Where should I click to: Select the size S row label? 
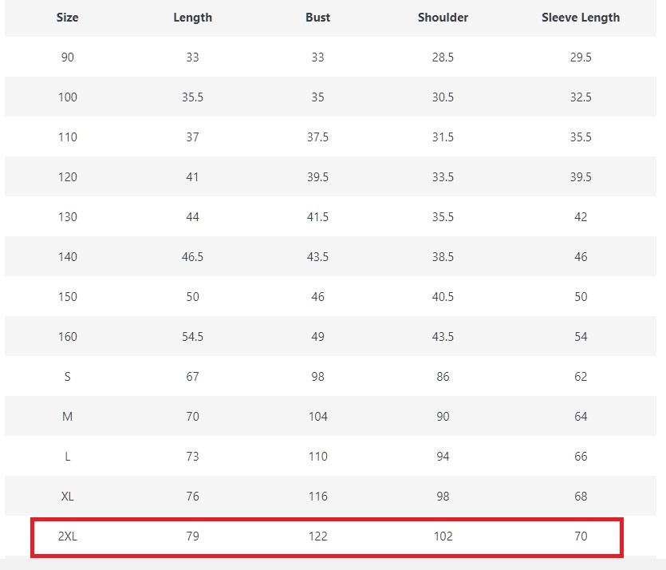[68, 377]
